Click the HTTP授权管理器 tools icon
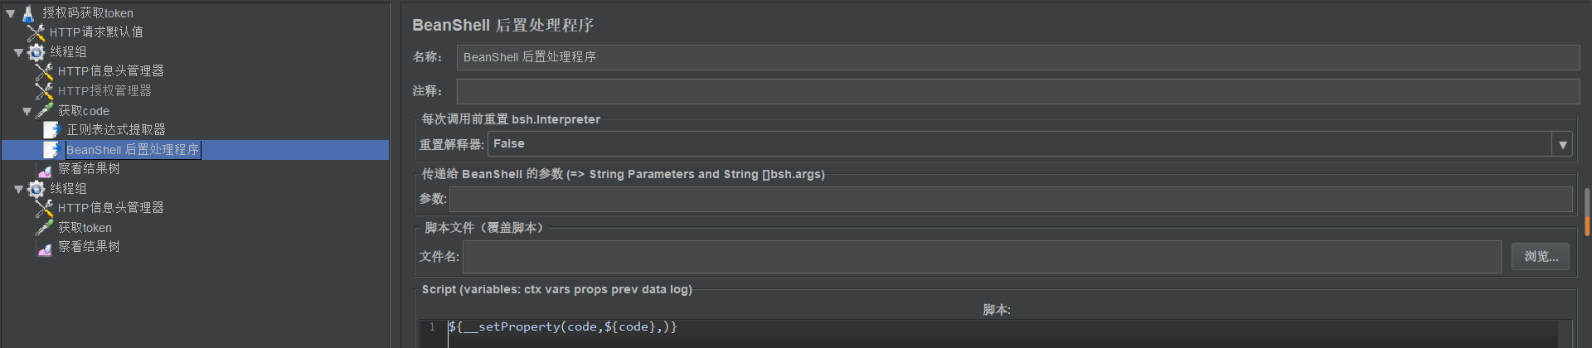Screen dimensions: 1592x348 point(44,91)
